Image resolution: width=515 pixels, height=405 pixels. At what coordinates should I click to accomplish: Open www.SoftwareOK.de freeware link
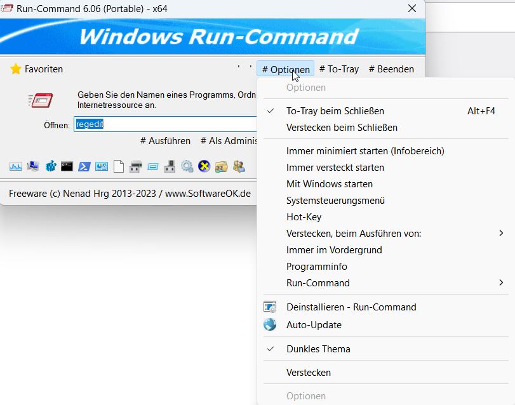[208, 194]
